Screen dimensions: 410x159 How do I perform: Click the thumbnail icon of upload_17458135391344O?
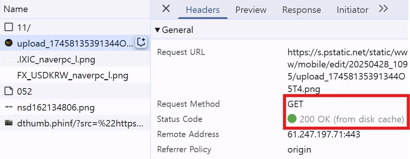9,43
